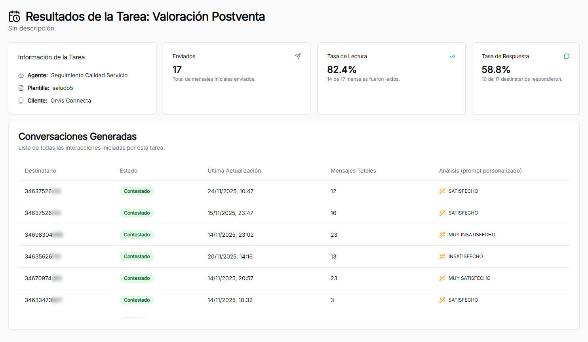This screenshot has width=588, height=342.
Task: Click the Análisis (prompt personalizado) column header
Action: pyautogui.click(x=480, y=171)
